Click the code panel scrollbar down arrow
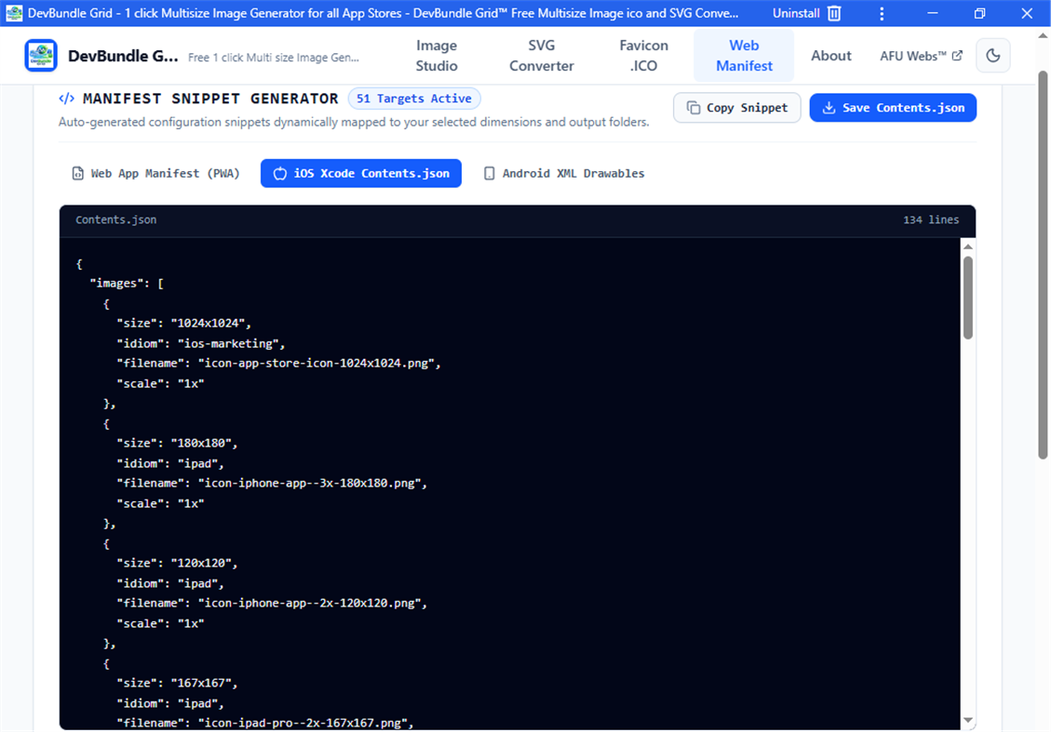1051x732 pixels. click(968, 721)
